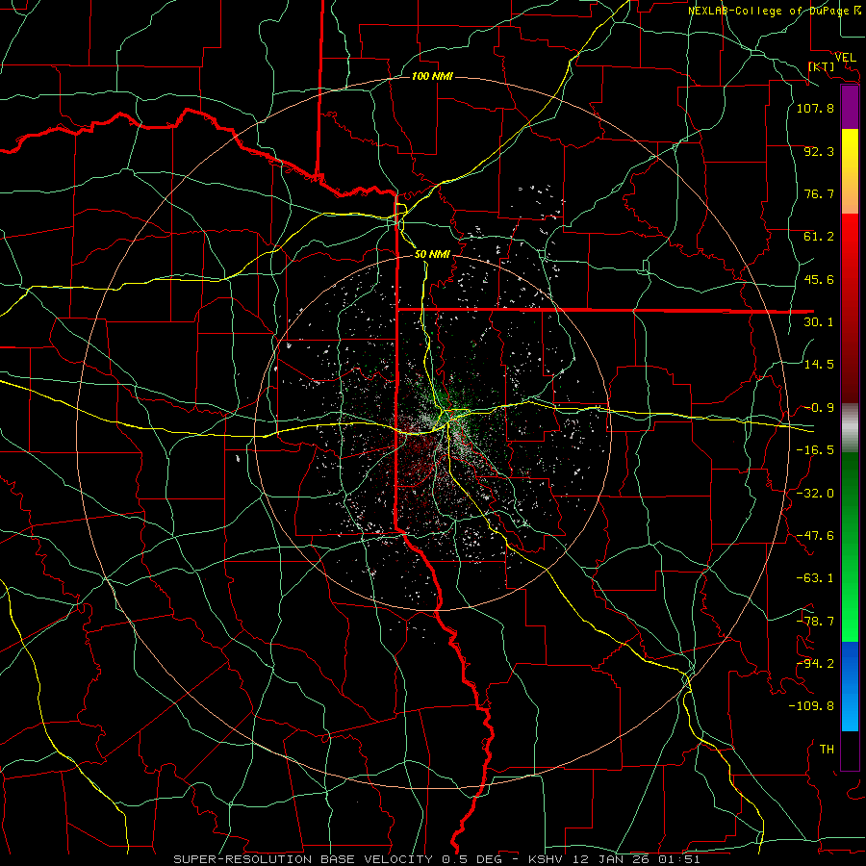Viewport: 866px width, 866px height.
Task: Click the 107.8 value on velocity scale
Action: tap(815, 108)
